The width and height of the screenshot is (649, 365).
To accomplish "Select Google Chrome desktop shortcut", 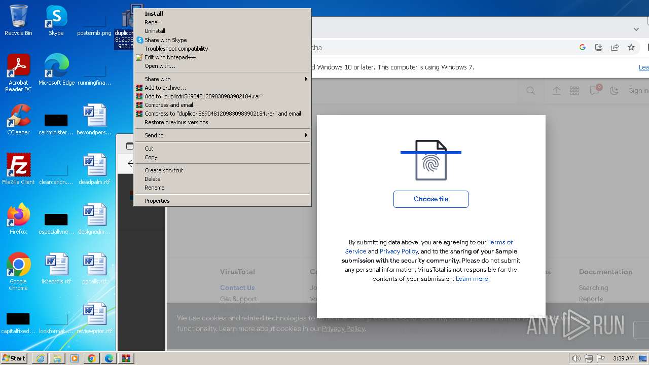I will 18,272.
